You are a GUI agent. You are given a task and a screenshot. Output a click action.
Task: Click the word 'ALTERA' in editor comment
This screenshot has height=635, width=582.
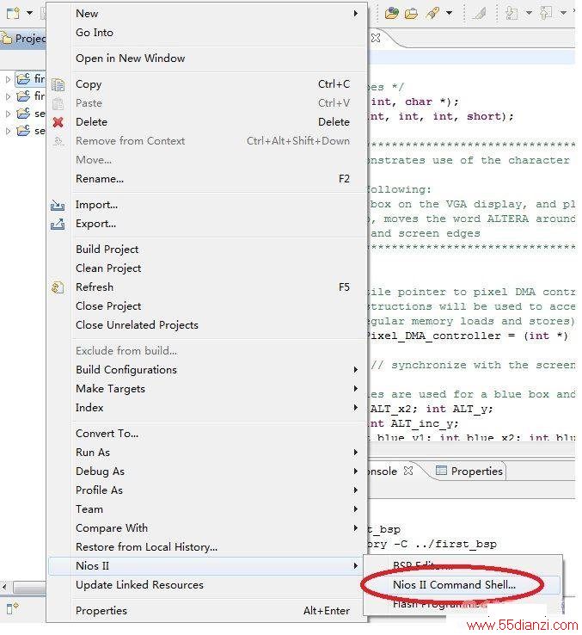click(507, 219)
